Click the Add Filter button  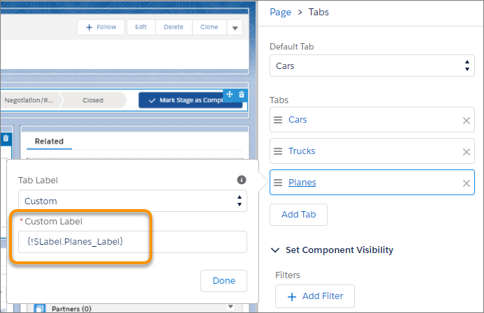click(315, 296)
